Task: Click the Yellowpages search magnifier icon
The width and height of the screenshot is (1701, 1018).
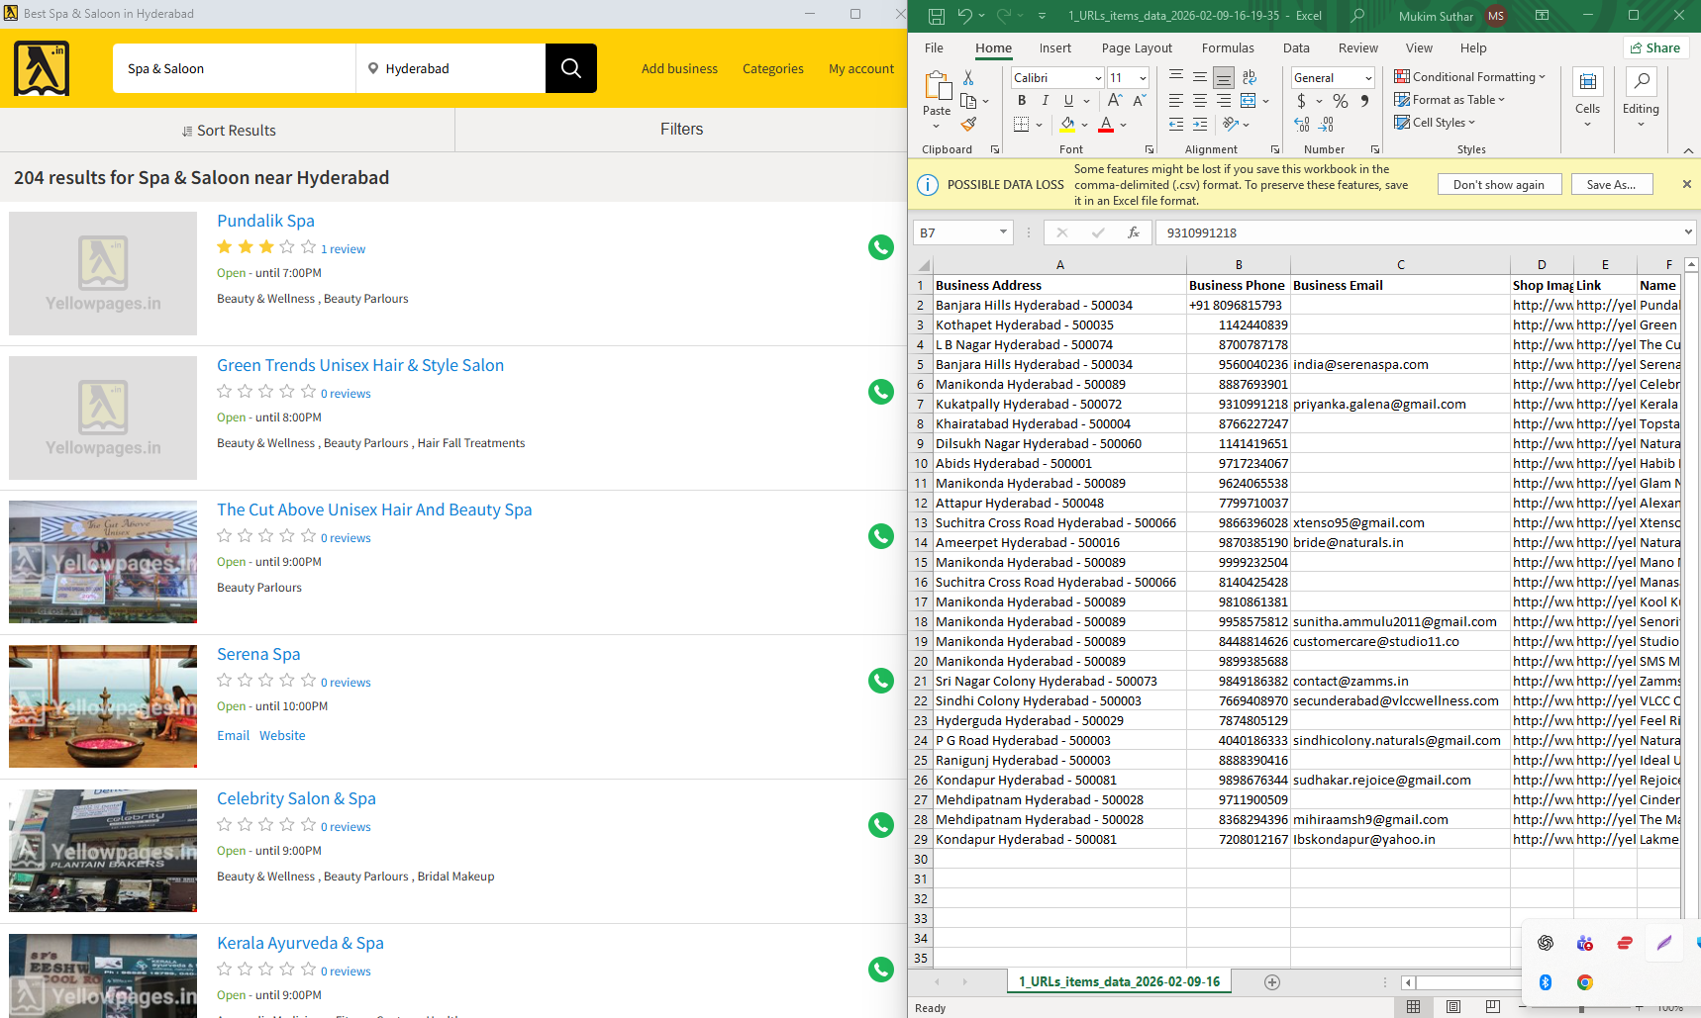Action: tap(570, 68)
